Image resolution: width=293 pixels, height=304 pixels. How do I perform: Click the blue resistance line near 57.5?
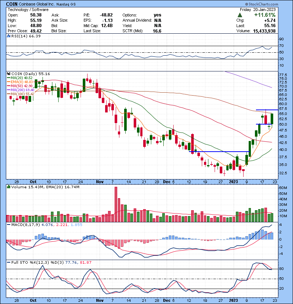267,110
